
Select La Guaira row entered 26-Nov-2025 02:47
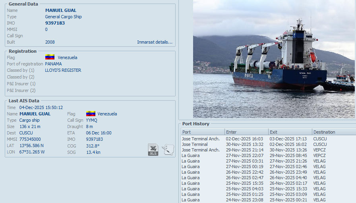point(268,178)
